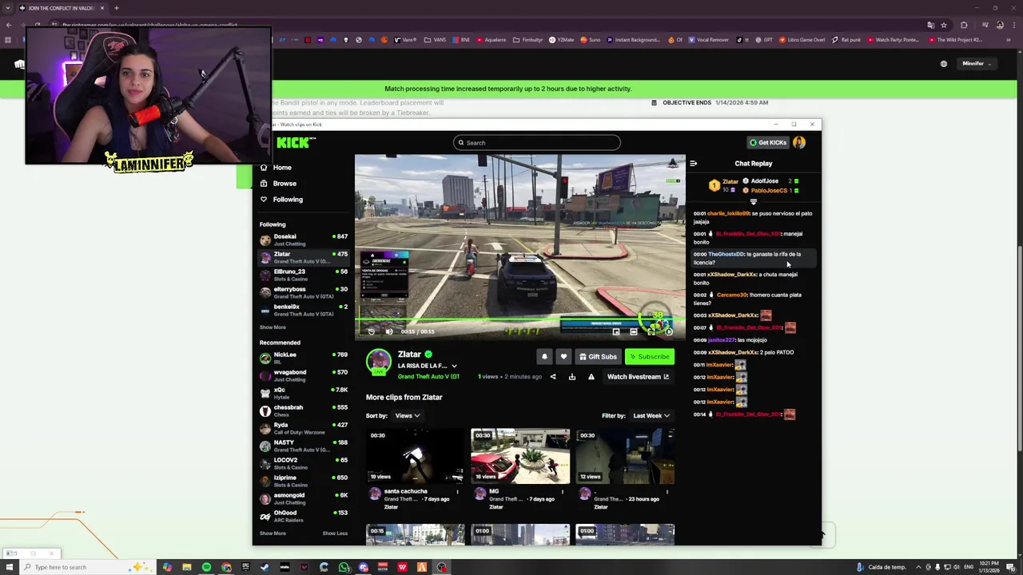
Task: Subscribe to Zlatar
Action: [x=650, y=357]
